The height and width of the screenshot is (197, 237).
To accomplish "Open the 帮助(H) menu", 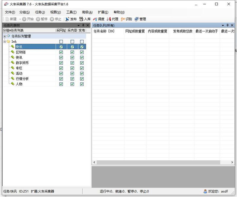I will 119,12.
